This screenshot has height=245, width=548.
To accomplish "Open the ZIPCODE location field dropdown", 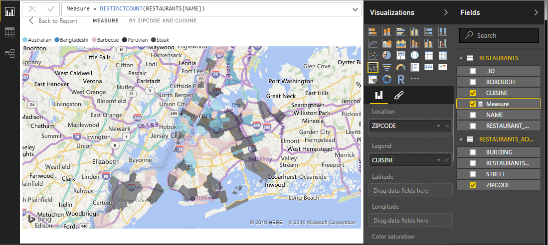I will [x=438, y=126].
